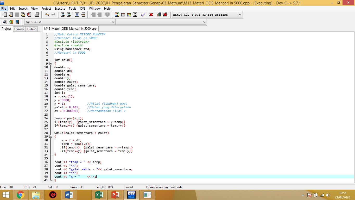Open the CVS menu
355x200 pixels.
click(83, 9)
